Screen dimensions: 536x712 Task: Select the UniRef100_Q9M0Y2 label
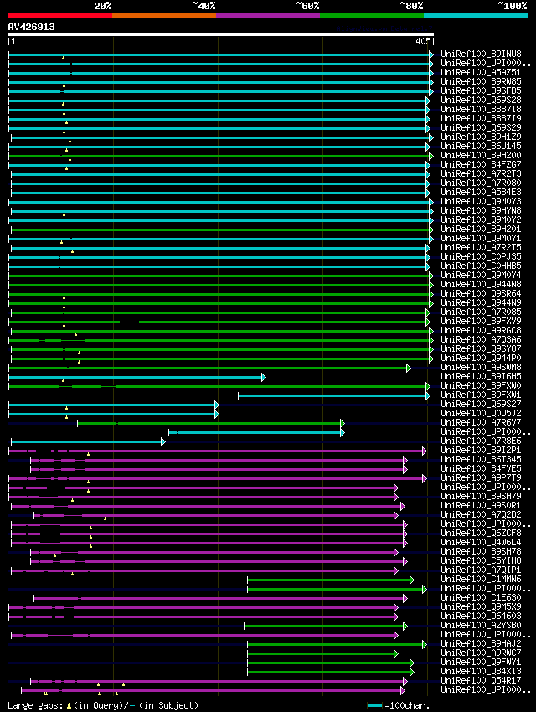point(481,219)
